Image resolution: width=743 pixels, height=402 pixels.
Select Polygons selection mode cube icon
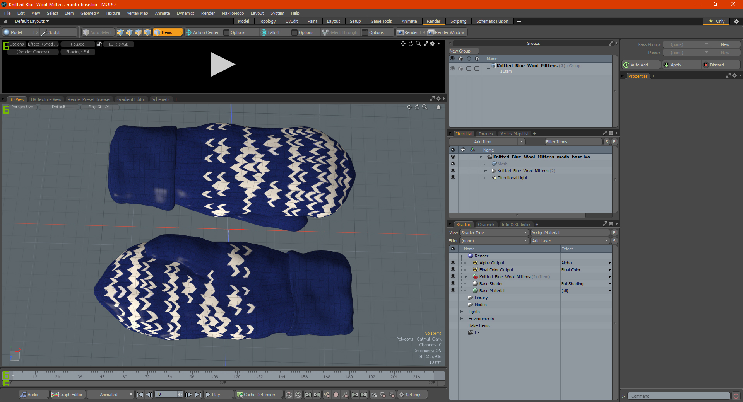click(x=138, y=32)
